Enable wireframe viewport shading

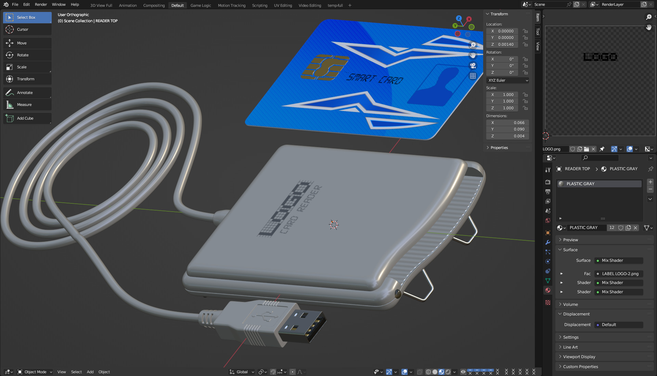click(x=428, y=372)
